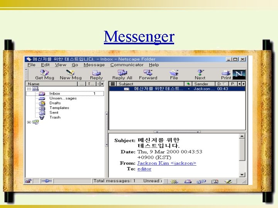Open the Go menu
278x208 pixels.
click(x=75, y=65)
